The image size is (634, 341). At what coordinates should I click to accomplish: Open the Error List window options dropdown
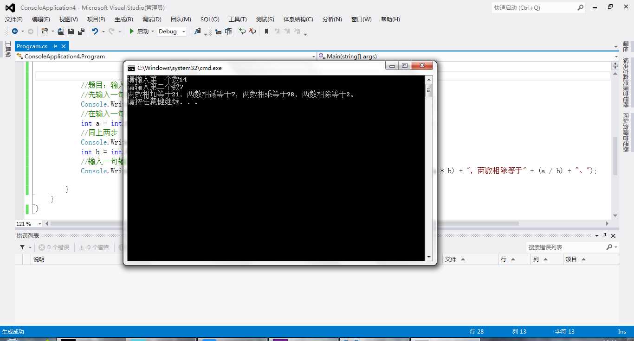(x=597, y=235)
